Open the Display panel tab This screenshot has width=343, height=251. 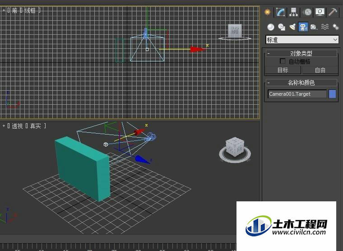[x=320, y=12]
